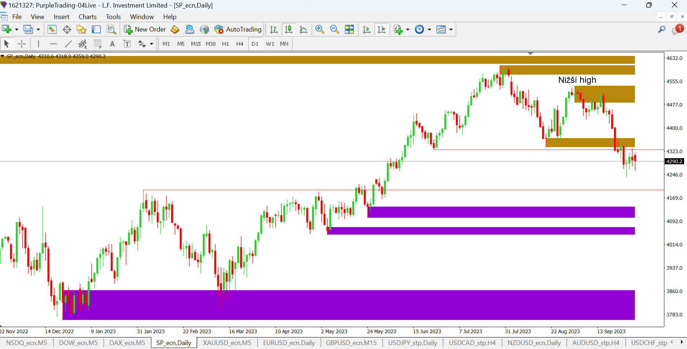
Task: Switch chart to Line Chart type
Action: pyautogui.click(x=303, y=29)
